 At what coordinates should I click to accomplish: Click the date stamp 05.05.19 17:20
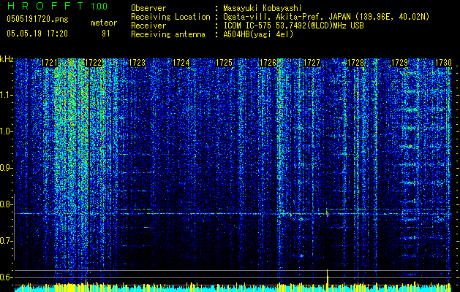pyautogui.click(x=37, y=34)
